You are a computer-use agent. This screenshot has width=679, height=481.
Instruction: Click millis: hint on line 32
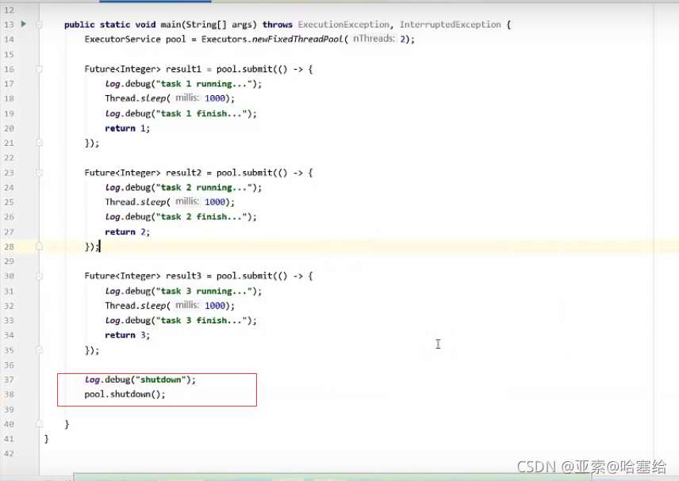[187, 305]
